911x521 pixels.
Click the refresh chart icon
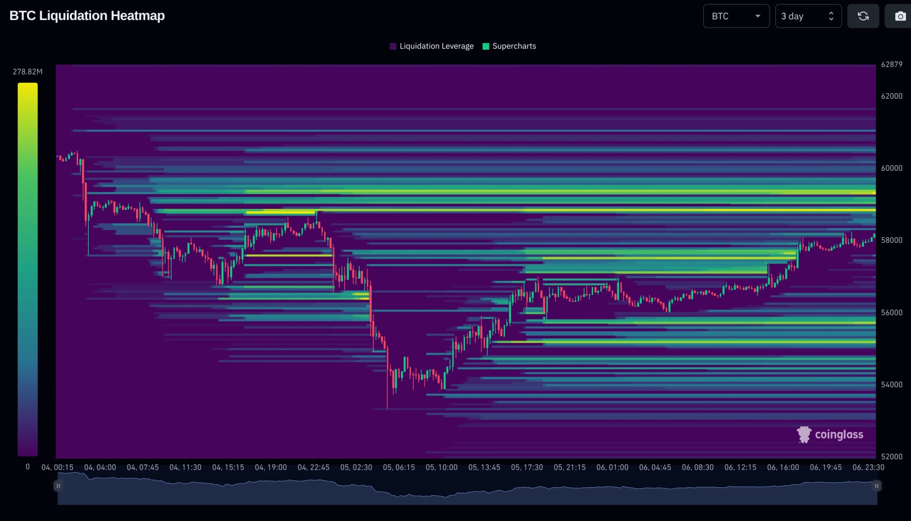tap(863, 16)
